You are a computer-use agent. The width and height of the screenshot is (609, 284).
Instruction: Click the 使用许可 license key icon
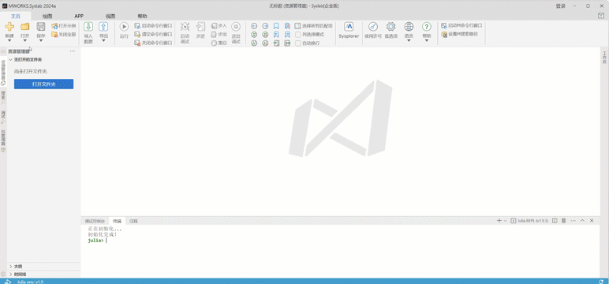pos(373,26)
